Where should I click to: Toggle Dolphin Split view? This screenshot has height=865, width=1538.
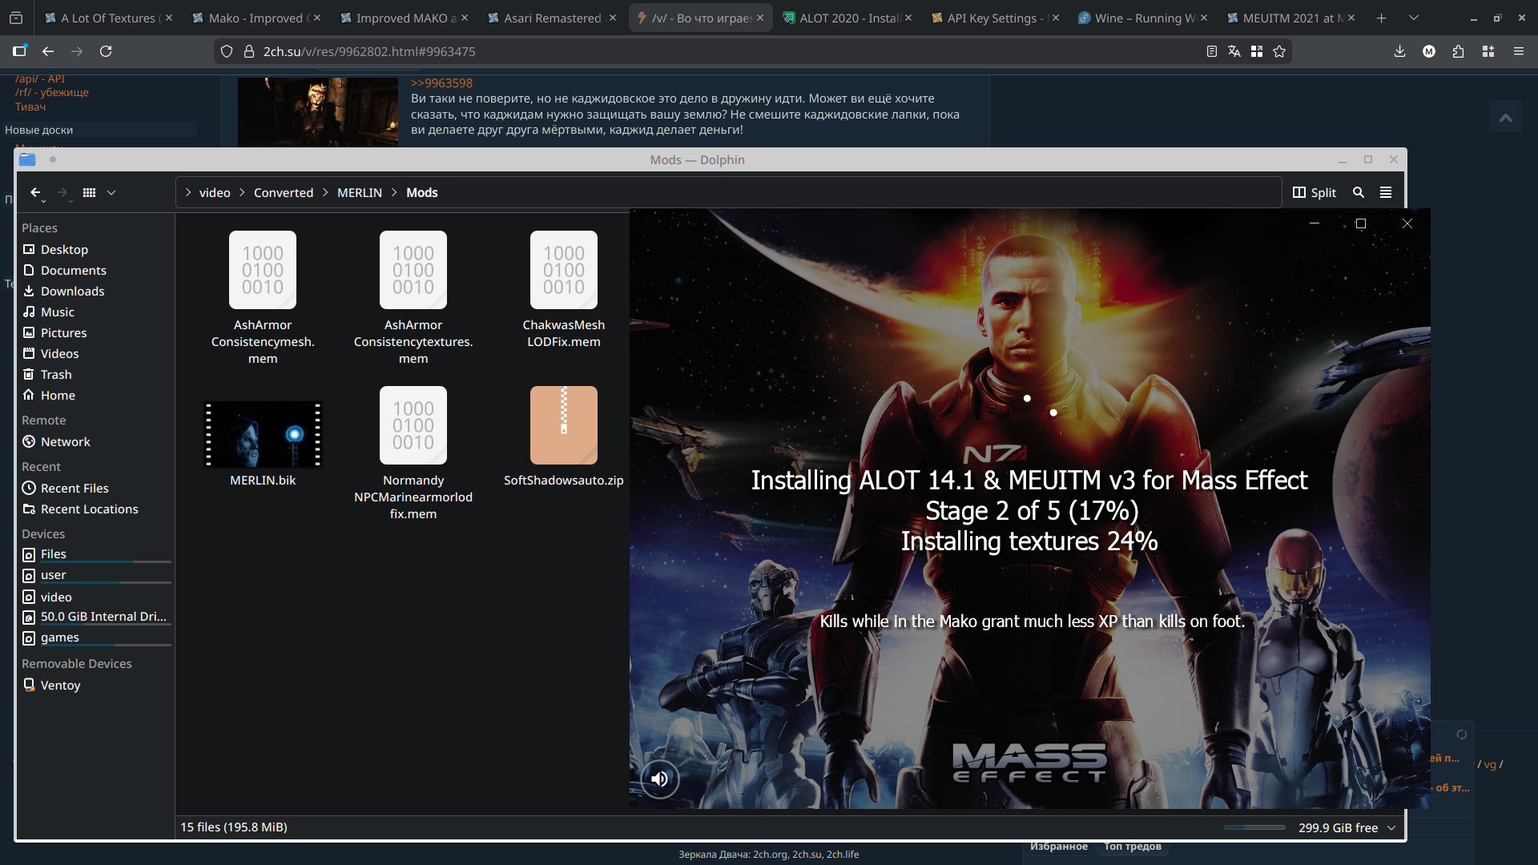(1315, 192)
